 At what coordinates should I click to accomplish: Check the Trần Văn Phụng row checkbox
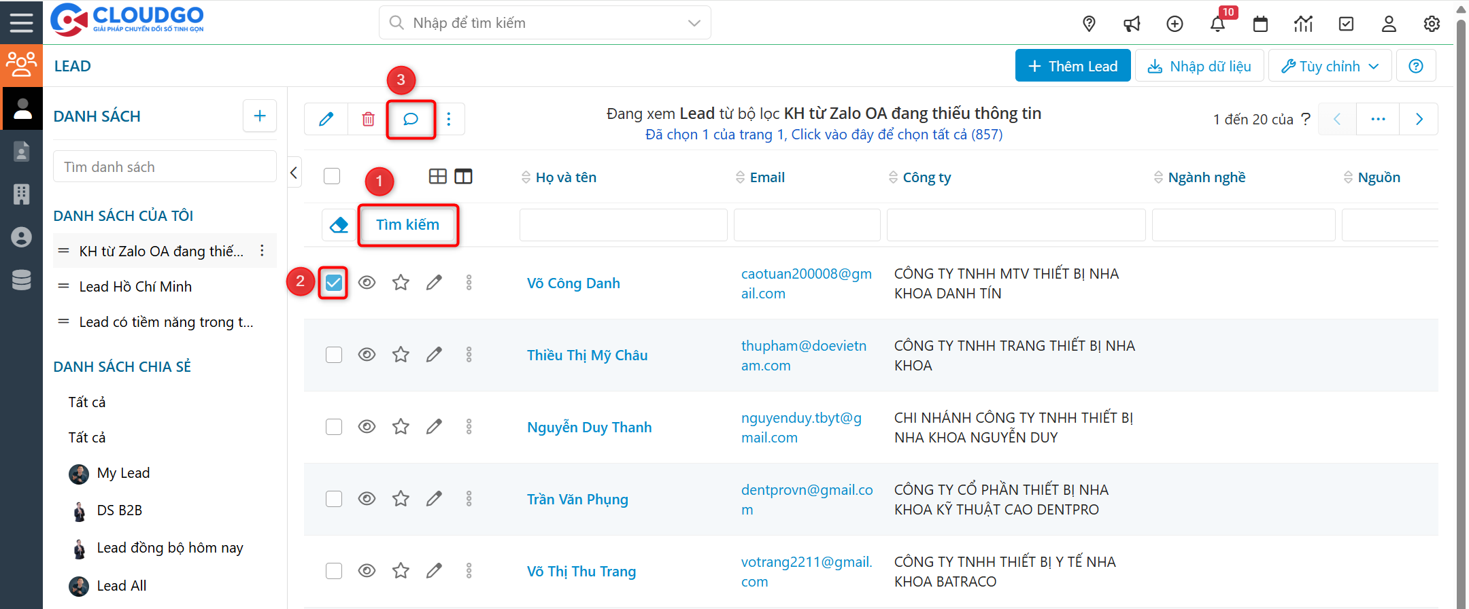click(x=333, y=499)
